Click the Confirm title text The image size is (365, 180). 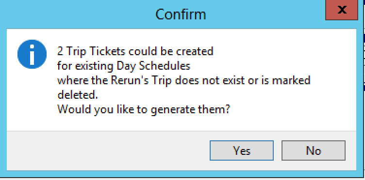click(x=181, y=15)
